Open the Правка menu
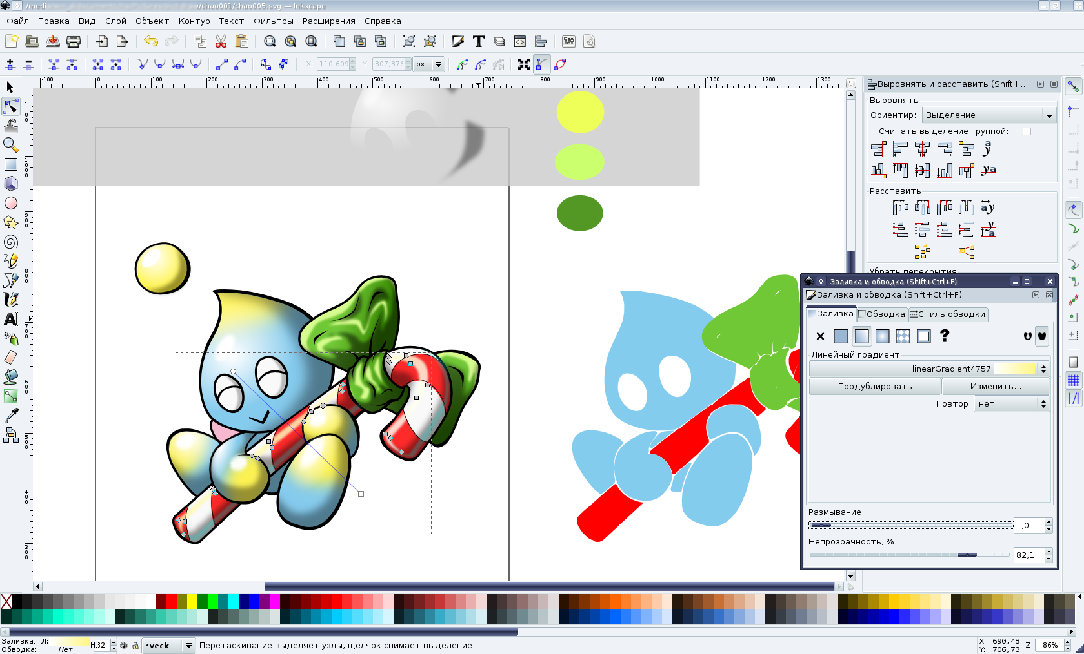The width and height of the screenshot is (1084, 654). point(54,21)
